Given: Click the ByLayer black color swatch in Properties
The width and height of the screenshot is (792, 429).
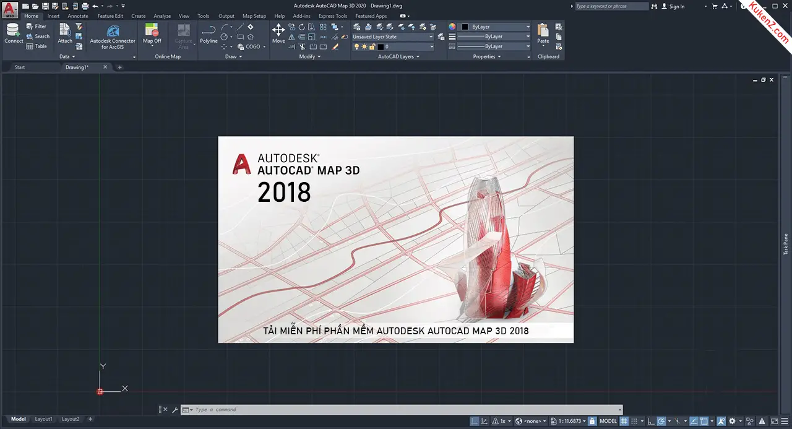Looking at the screenshot, I should click(465, 27).
